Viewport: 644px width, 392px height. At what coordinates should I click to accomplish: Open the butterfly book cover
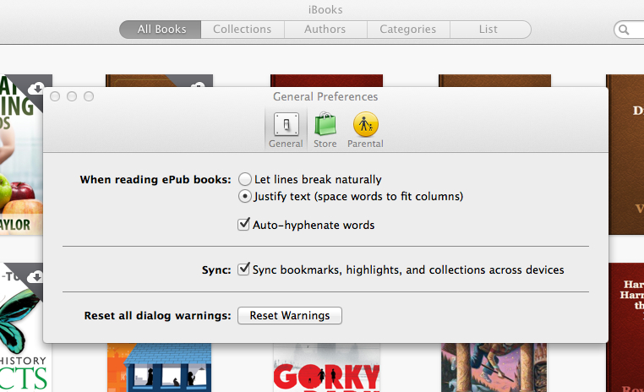pyautogui.click(x=21, y=329)
